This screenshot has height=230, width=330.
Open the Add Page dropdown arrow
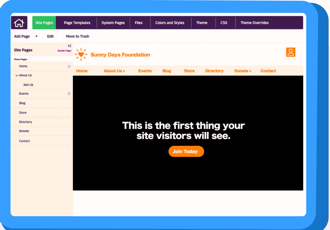(36, 36)
